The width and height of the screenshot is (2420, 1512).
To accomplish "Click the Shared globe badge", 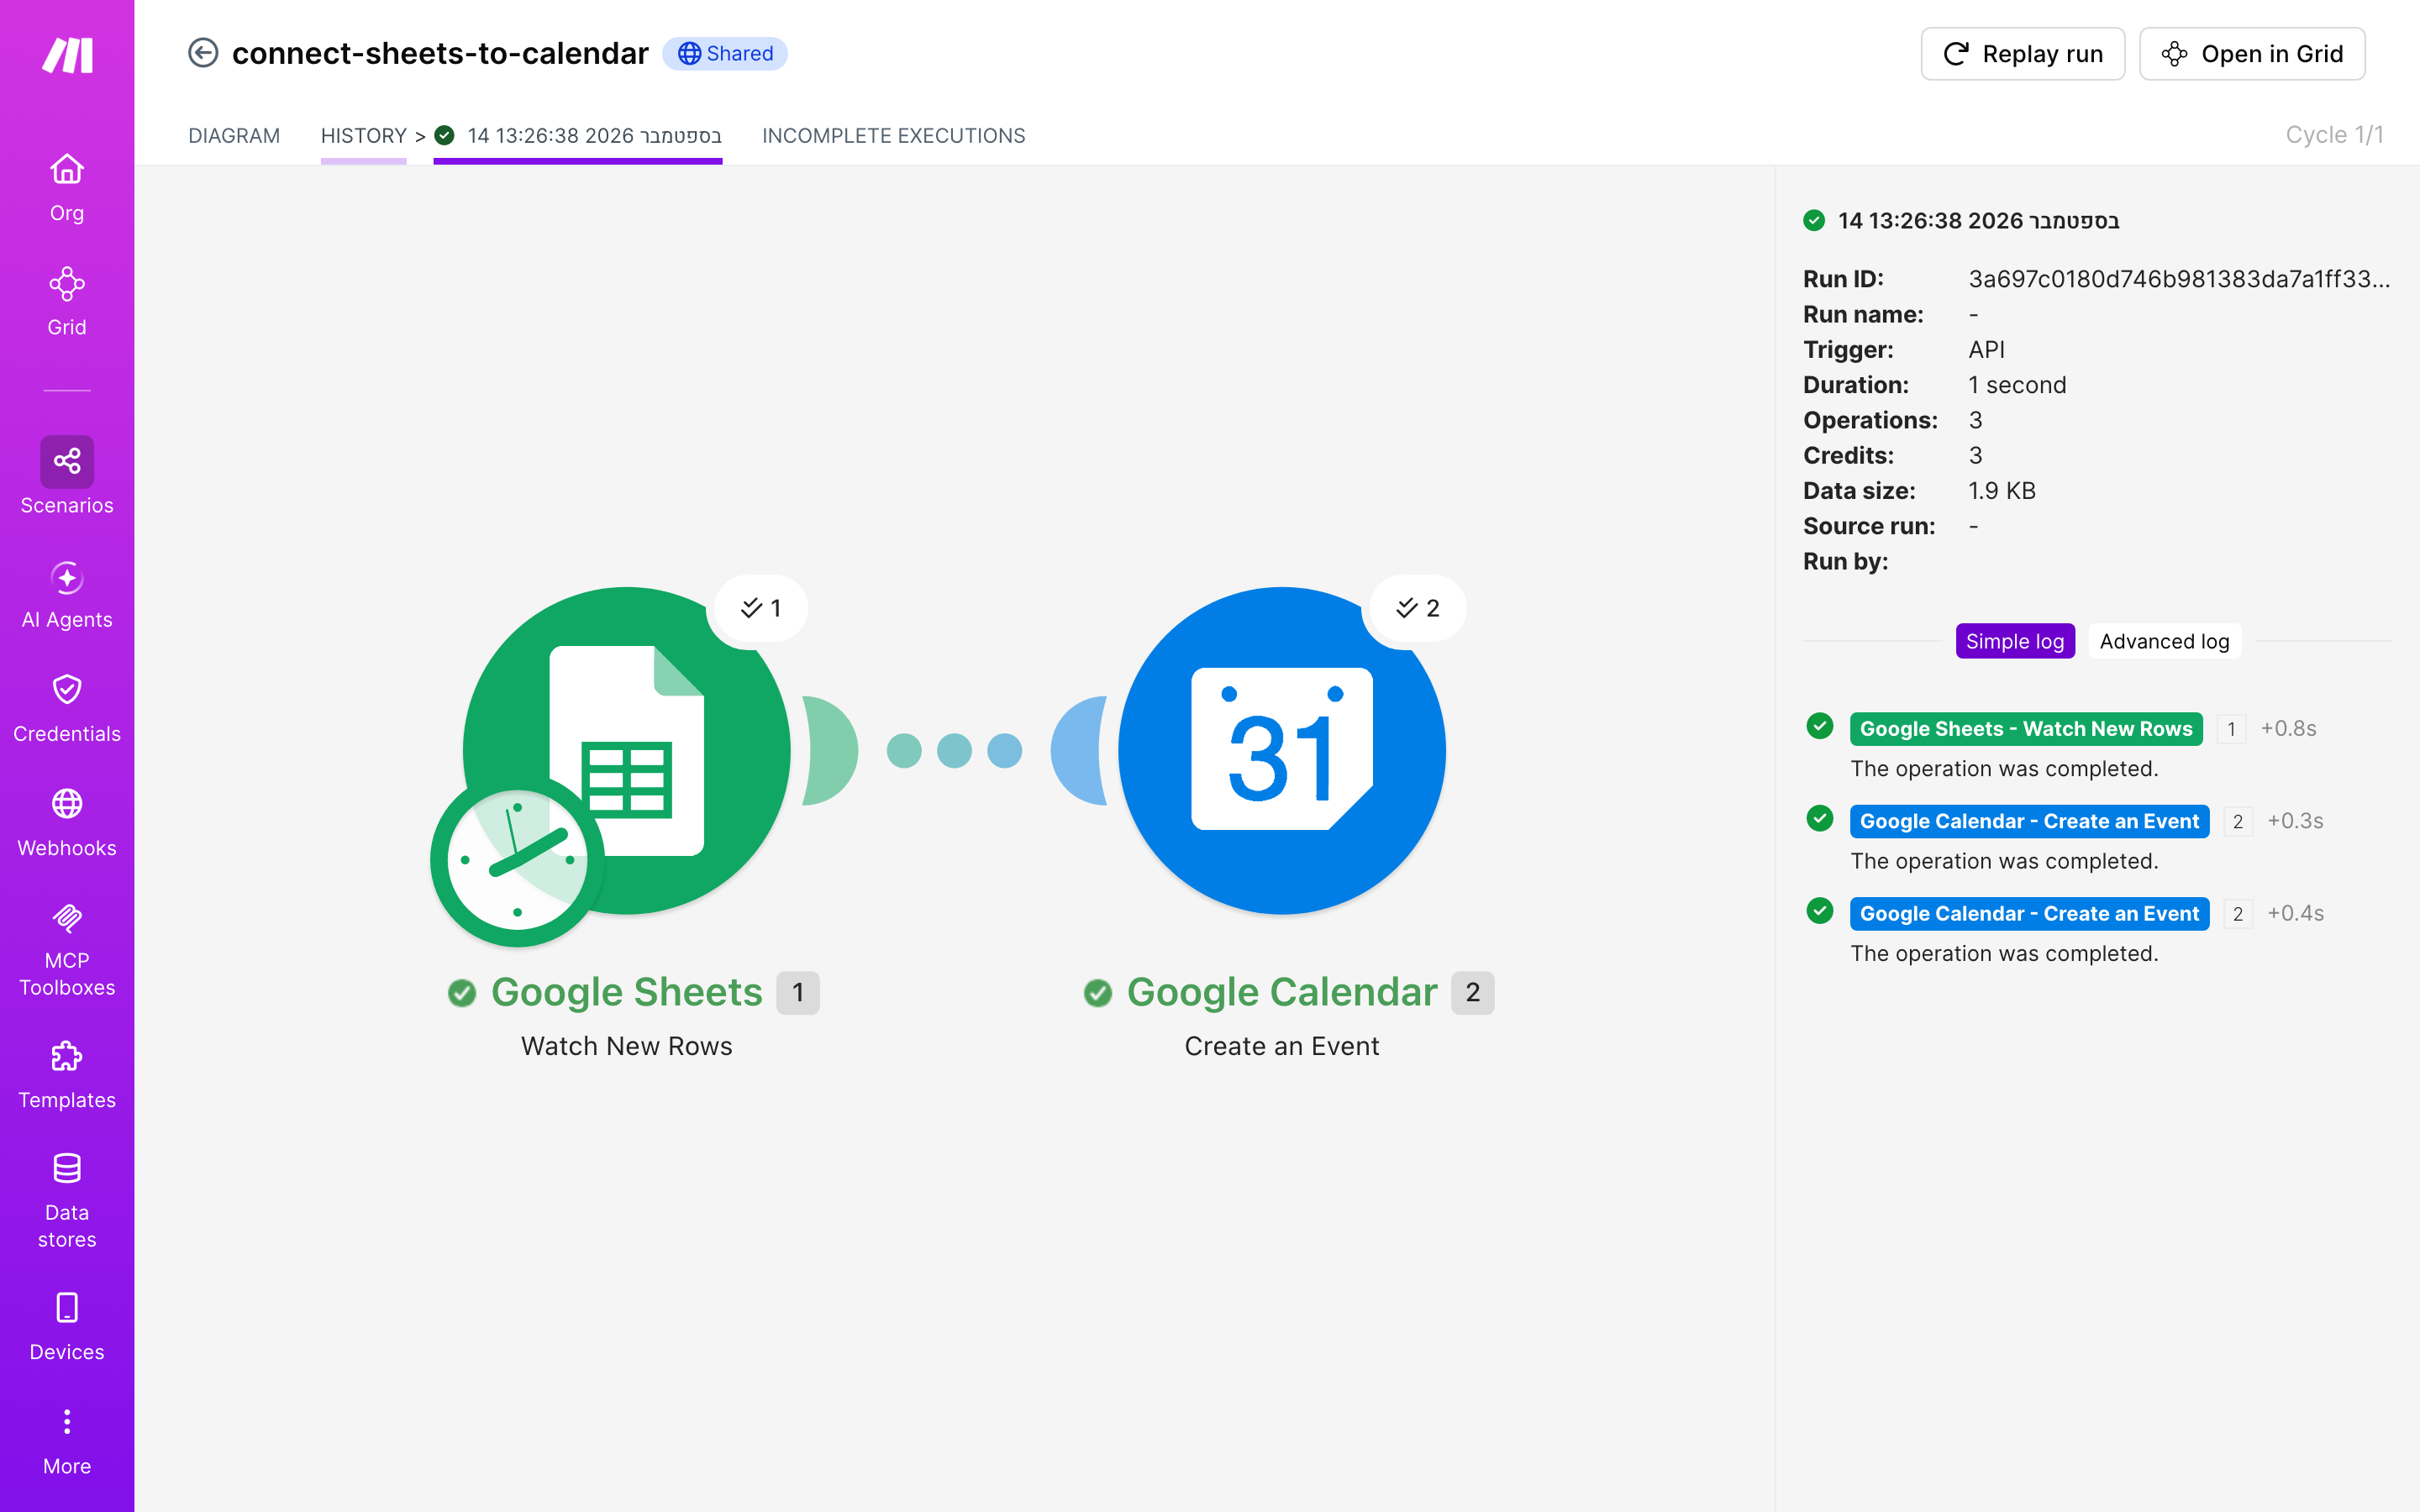I will 725,53.
